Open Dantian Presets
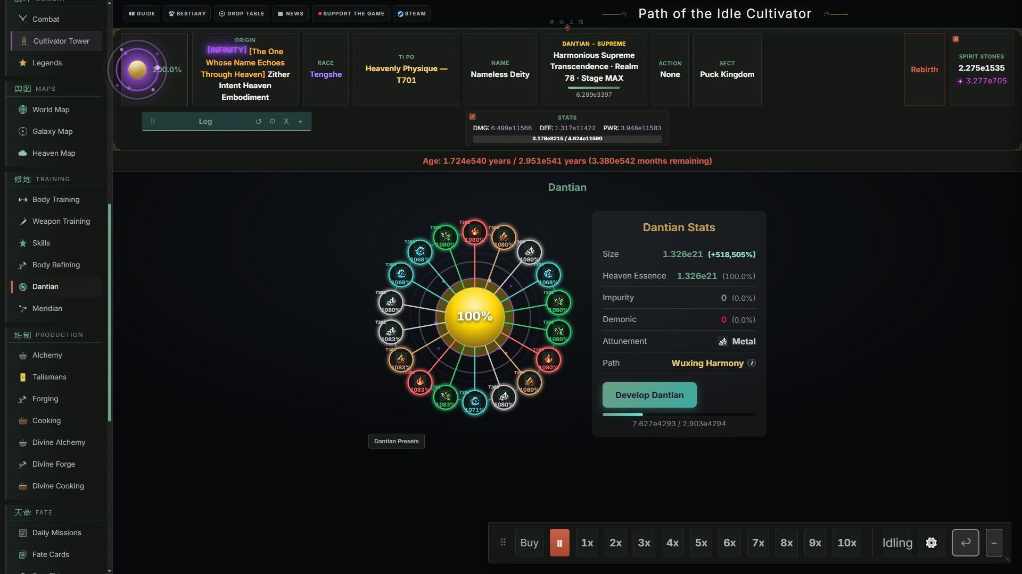Image resolution: width=1022 pixels, height=574 pixels. point(397,441)
